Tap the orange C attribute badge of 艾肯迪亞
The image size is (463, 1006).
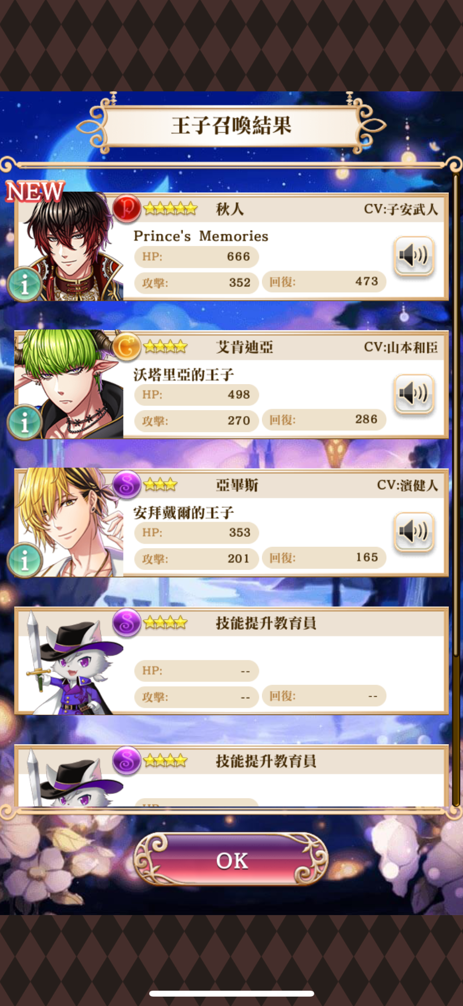tap(127, 346)
